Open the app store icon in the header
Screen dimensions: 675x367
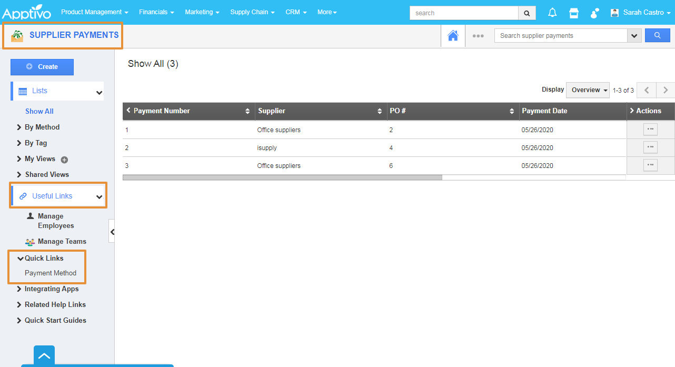(x=574, y=13)
